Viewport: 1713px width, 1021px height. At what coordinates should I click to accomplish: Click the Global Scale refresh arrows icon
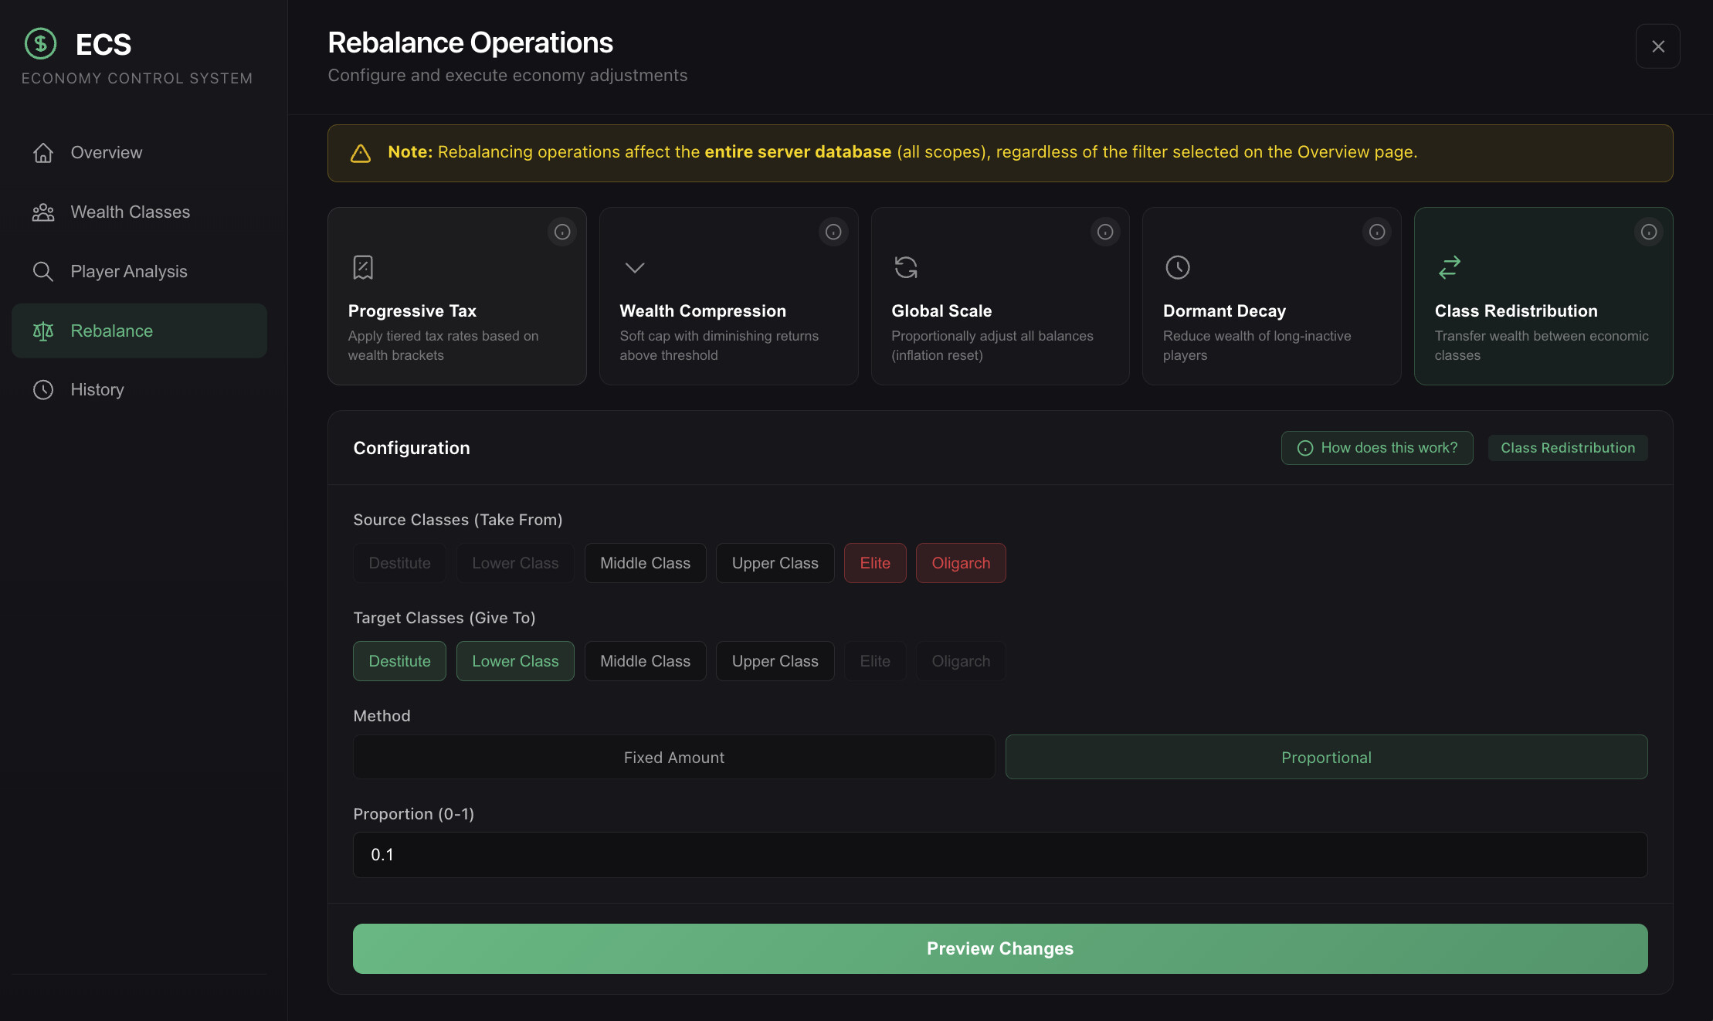click(906, 267)
